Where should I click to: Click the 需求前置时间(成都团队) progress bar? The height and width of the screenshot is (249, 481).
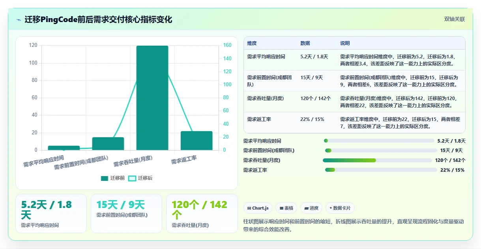tap(381, 151)
